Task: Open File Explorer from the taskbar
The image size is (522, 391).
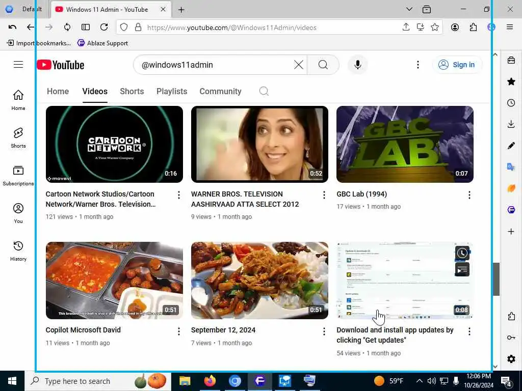Action: tap(185, 381)
